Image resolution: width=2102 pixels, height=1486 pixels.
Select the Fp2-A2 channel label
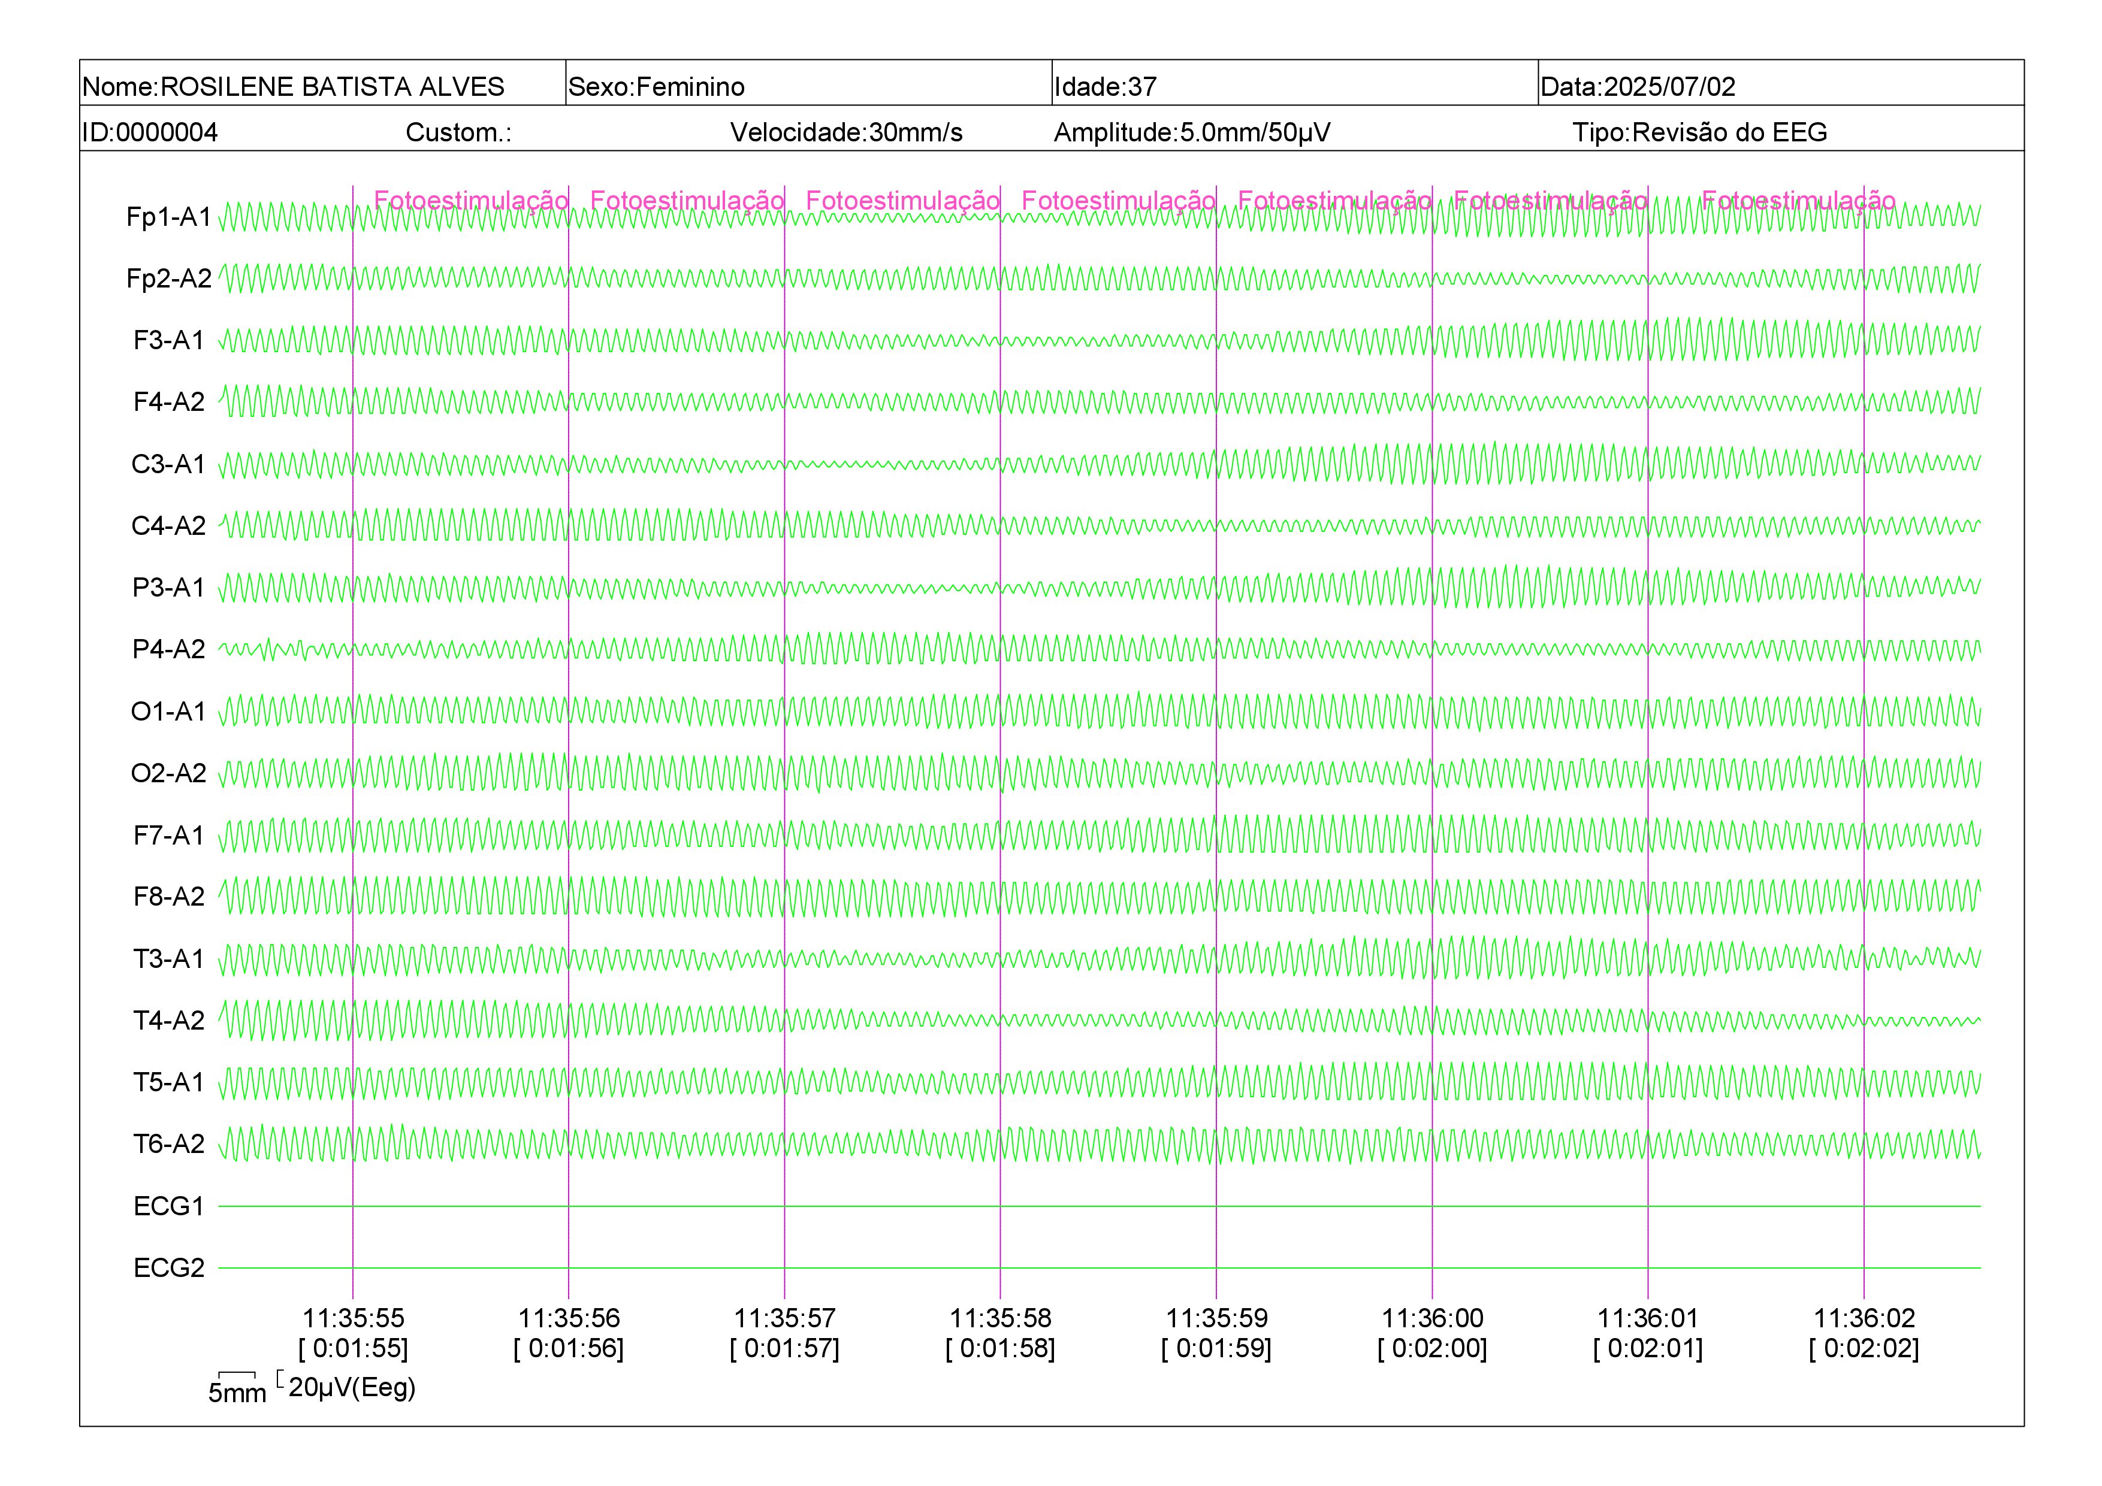(x=170, y=278)
